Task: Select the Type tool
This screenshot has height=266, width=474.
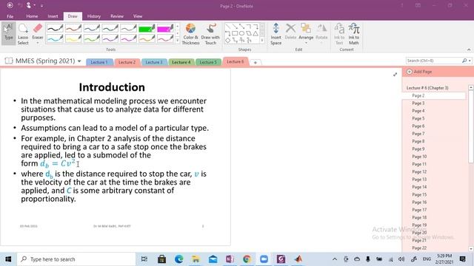Action: 8,33
